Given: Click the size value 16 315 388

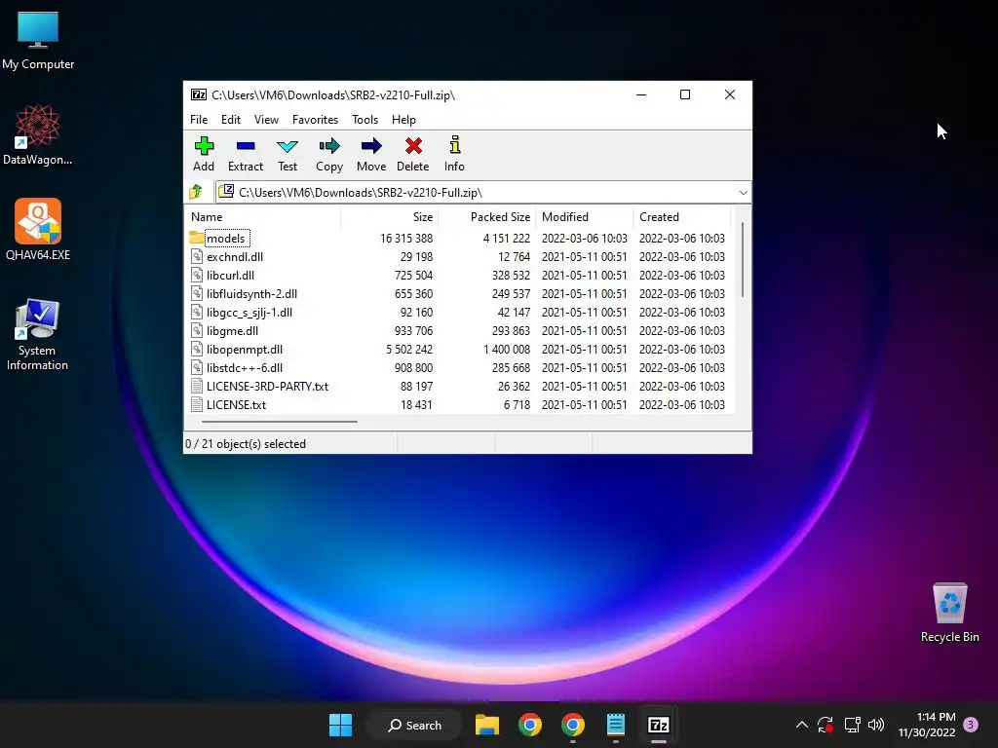Looking at the screenshot, I should (406, 238).
